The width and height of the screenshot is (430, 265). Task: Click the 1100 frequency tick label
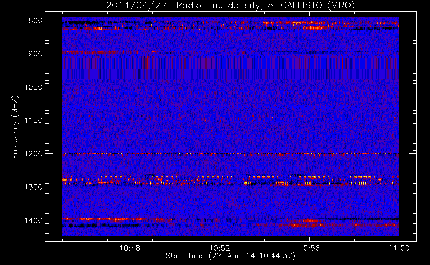click(33, 120)
